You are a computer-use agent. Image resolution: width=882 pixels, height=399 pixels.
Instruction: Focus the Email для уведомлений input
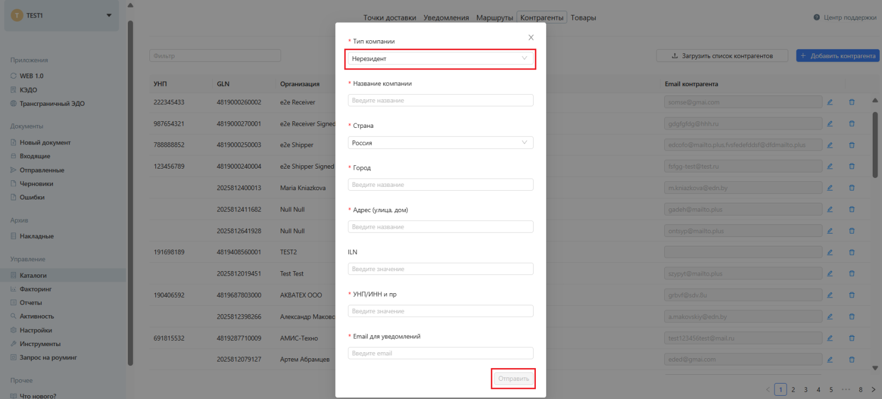point(440,353)
